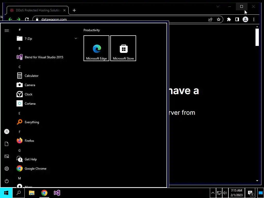Click the Power button in Start
Image resolution: width=264 pixels, height=198 pixels.
[x=6, y=181]
